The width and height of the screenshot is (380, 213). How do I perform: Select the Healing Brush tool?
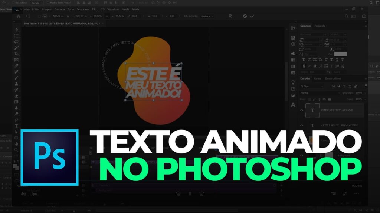tap(16, 72)
